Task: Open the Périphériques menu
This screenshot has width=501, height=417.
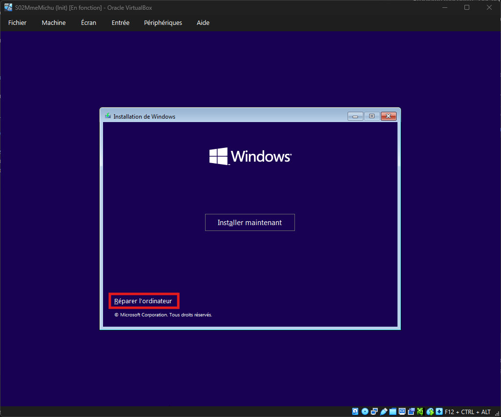Action: pyautogui.click(x=163, y=22)
